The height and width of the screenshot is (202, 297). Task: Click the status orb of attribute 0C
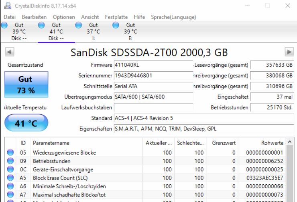(10, 169)
